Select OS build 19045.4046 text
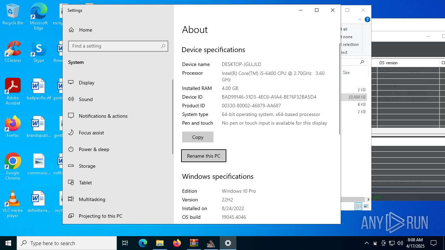Image resolution: width=445 pixels, height=250 pixels. coord(234,217)
